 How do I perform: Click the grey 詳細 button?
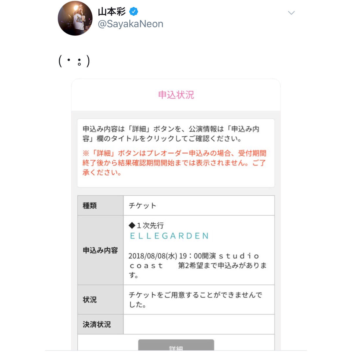click(x=176, y=345)
